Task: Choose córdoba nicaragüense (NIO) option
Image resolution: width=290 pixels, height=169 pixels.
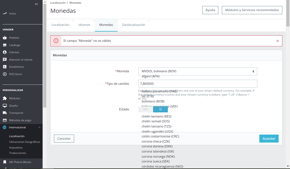Action: pyautogui.click(x=162, y=166)
